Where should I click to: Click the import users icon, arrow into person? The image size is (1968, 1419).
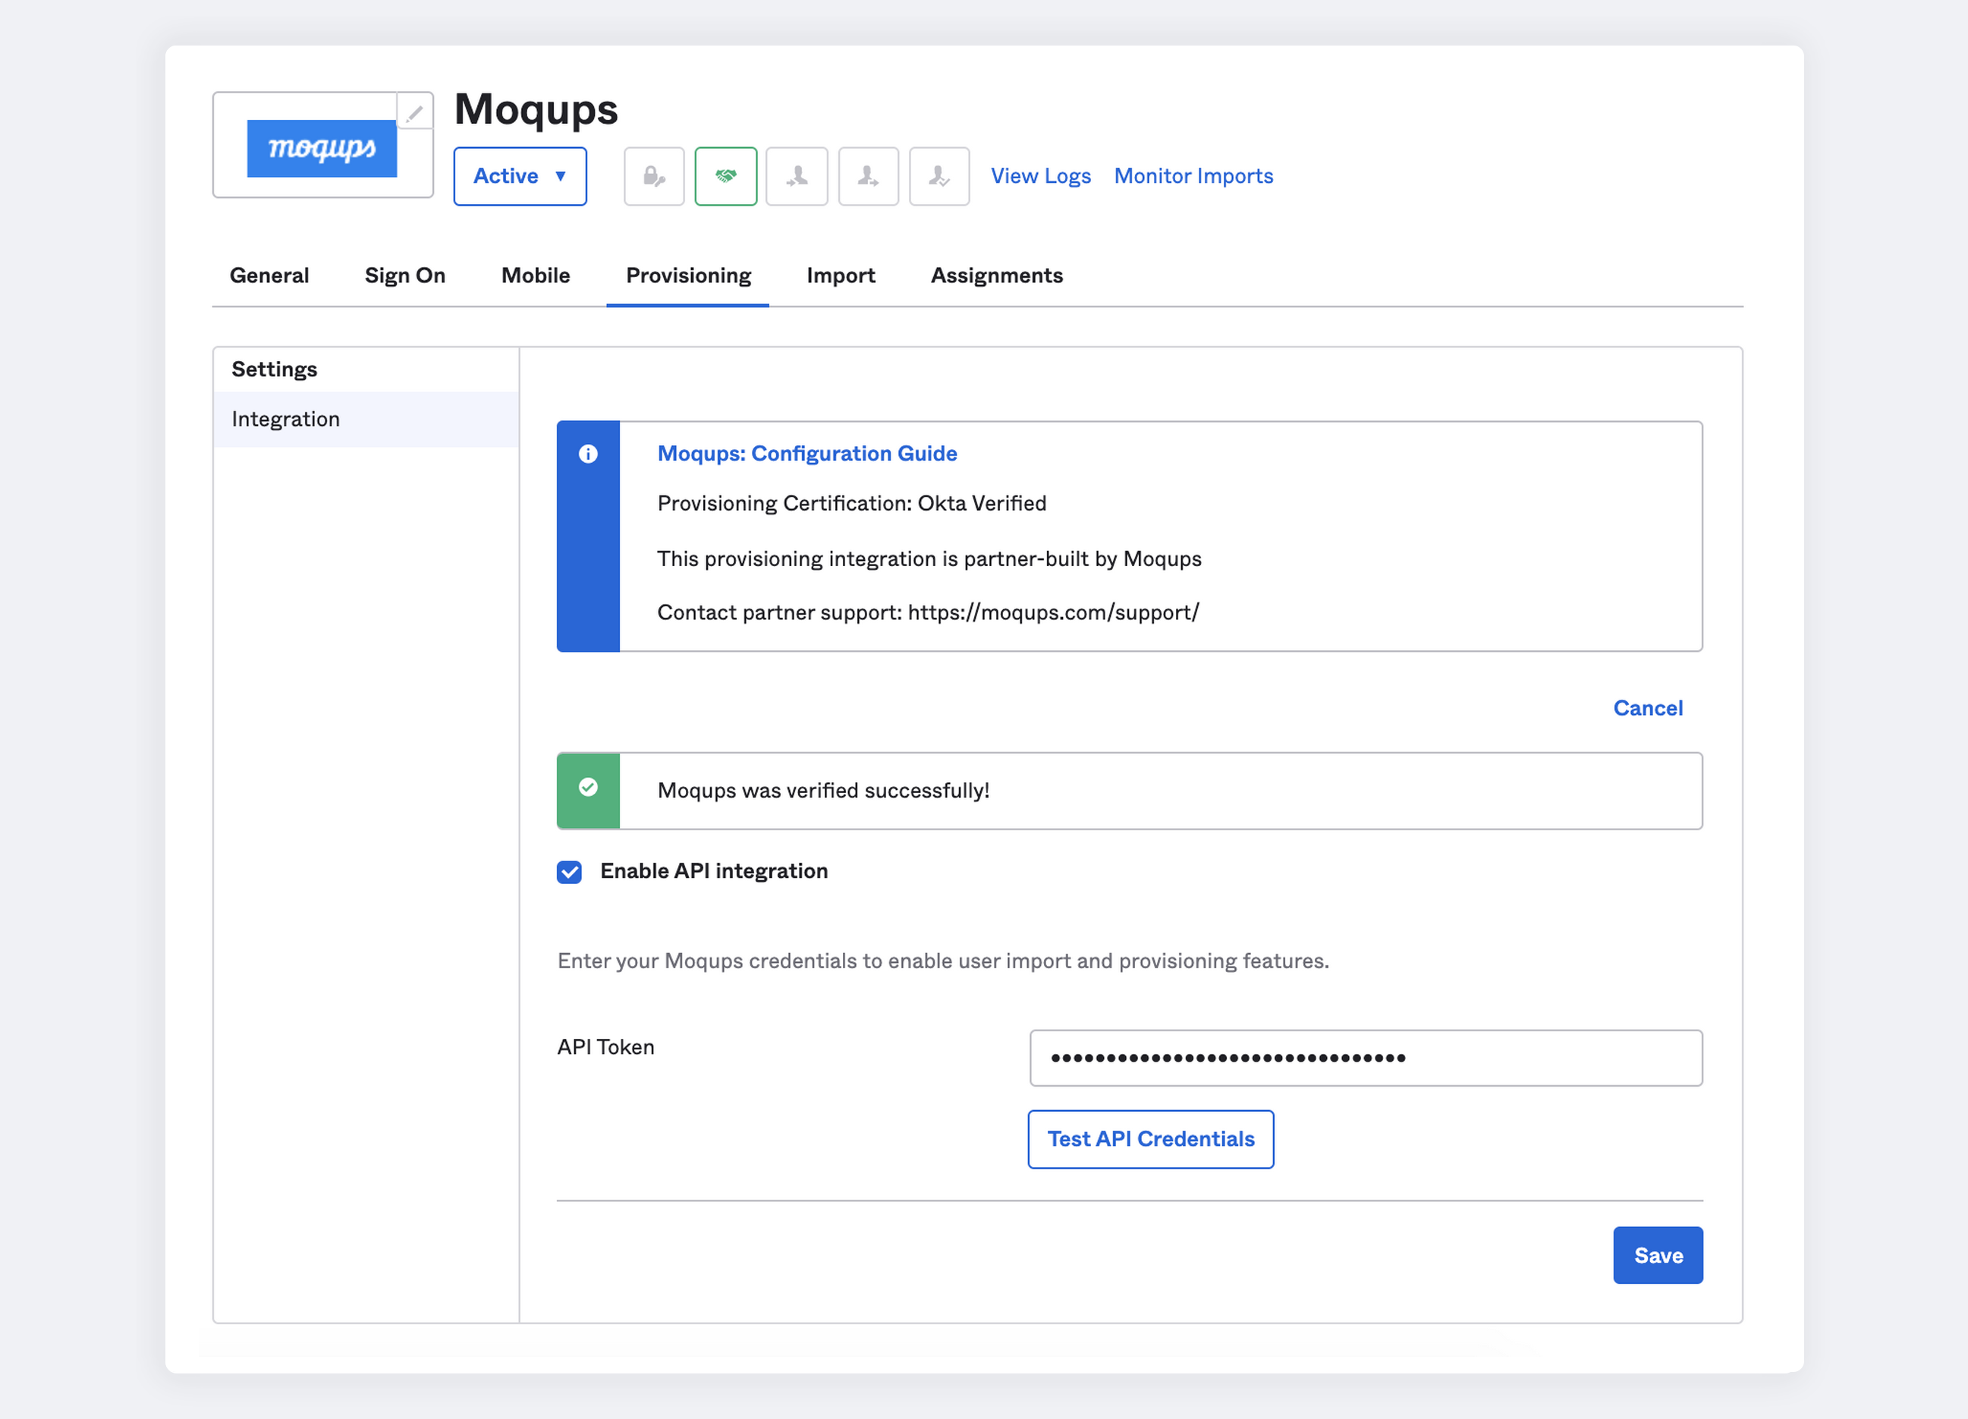[x=797, y=176]
